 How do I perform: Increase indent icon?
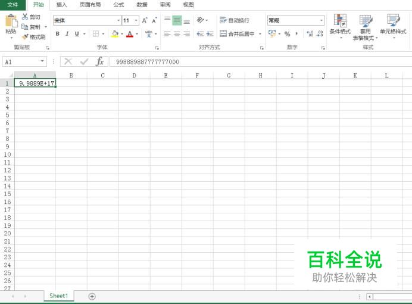coord(210,33)
